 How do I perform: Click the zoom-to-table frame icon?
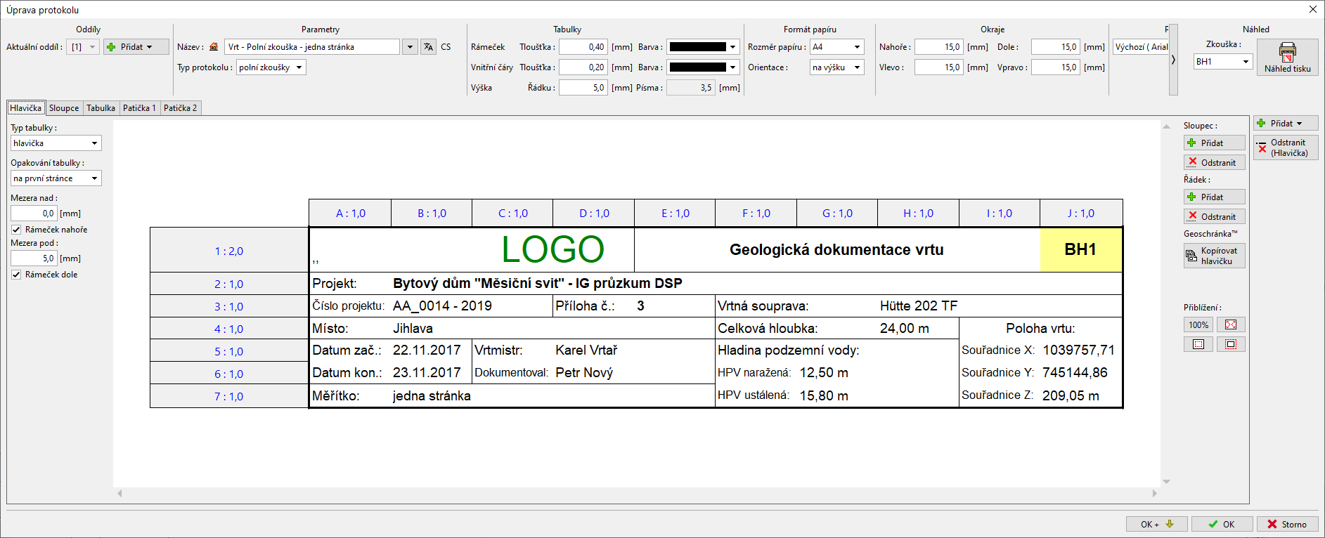pos(1231,344)
